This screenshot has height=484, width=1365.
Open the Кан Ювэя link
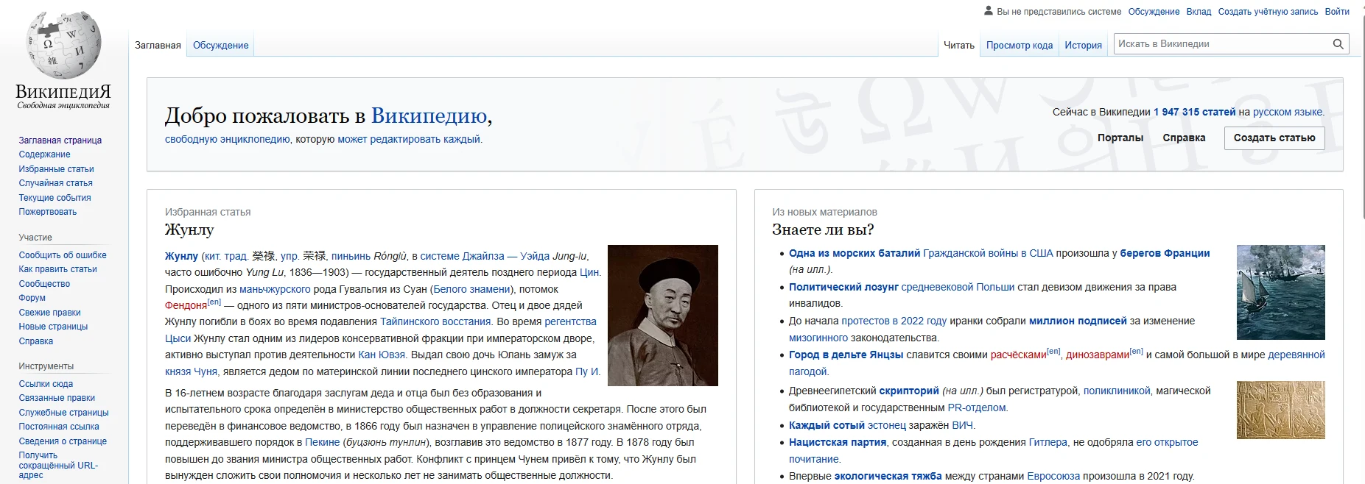(382, 355)
